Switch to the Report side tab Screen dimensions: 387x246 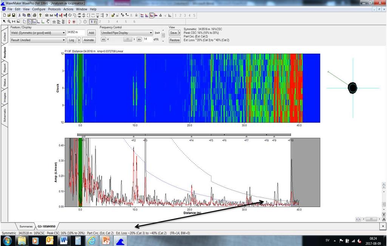(x=5, y=68)
